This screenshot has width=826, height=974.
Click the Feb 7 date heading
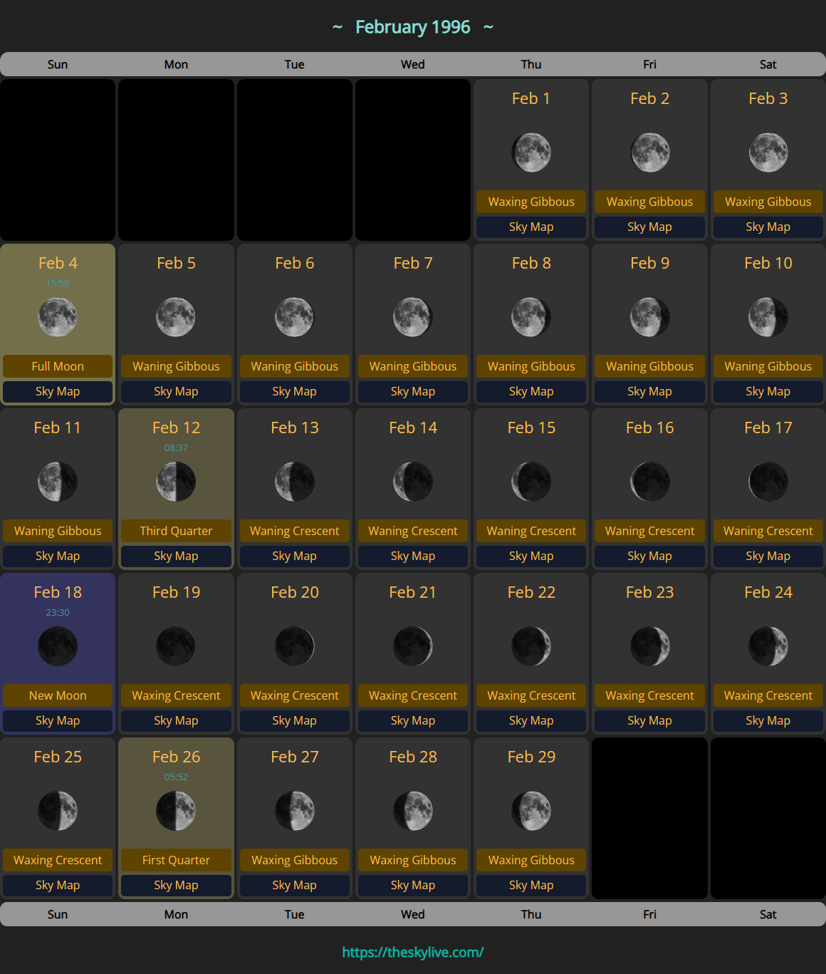[413, 263]
